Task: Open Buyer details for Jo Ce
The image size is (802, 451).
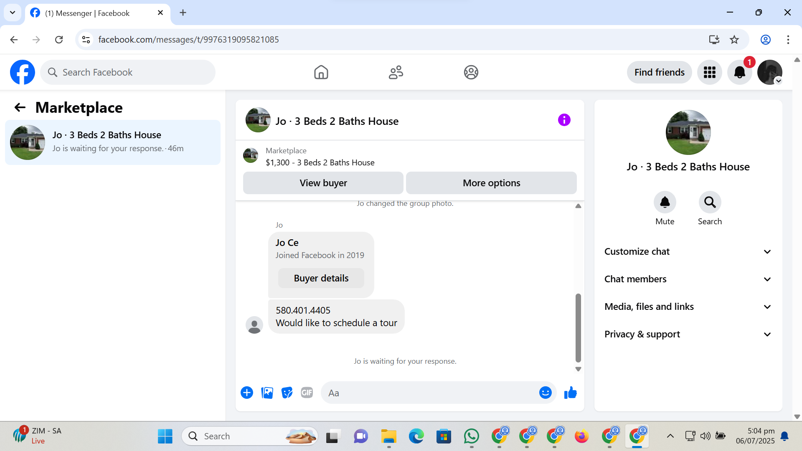Action: [321, 278]
